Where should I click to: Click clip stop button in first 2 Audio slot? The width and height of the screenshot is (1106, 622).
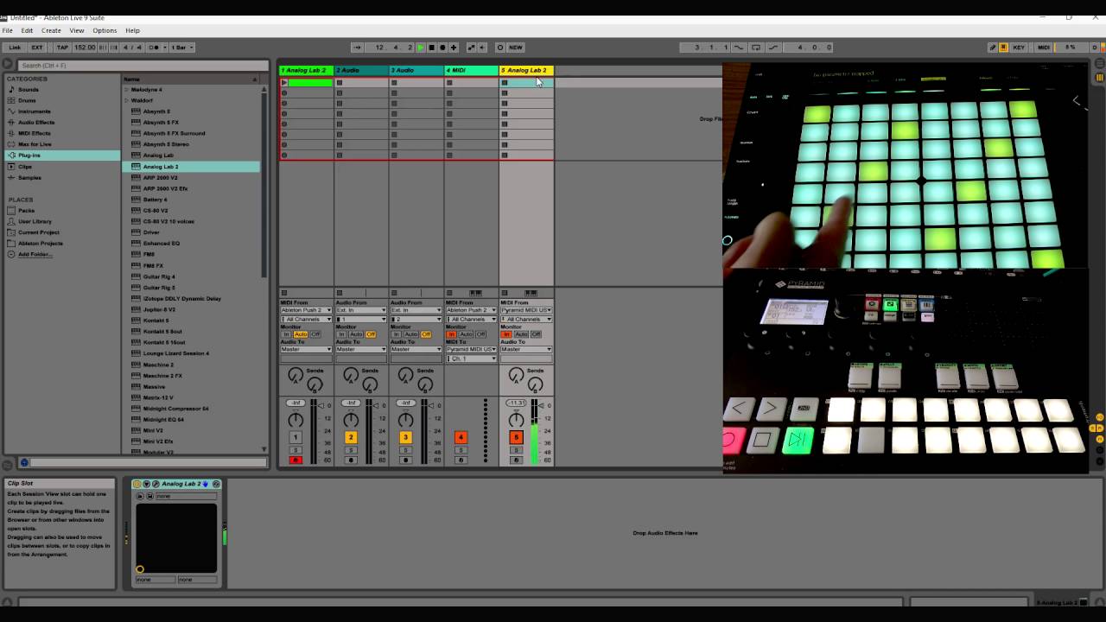(x=340, y=83)
